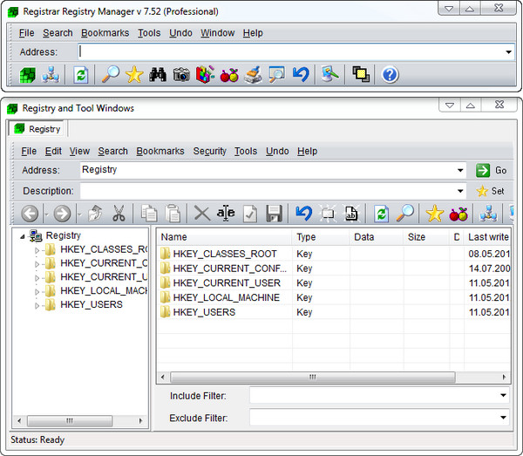
Task: Click the star bookmarks icon in top toolbar
Action: [x=134, y=74]
